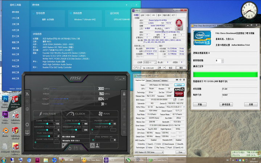Apply Afterburner settings with checkmark icon
Viewport: 261px width, 163px height.
[82, 148]
